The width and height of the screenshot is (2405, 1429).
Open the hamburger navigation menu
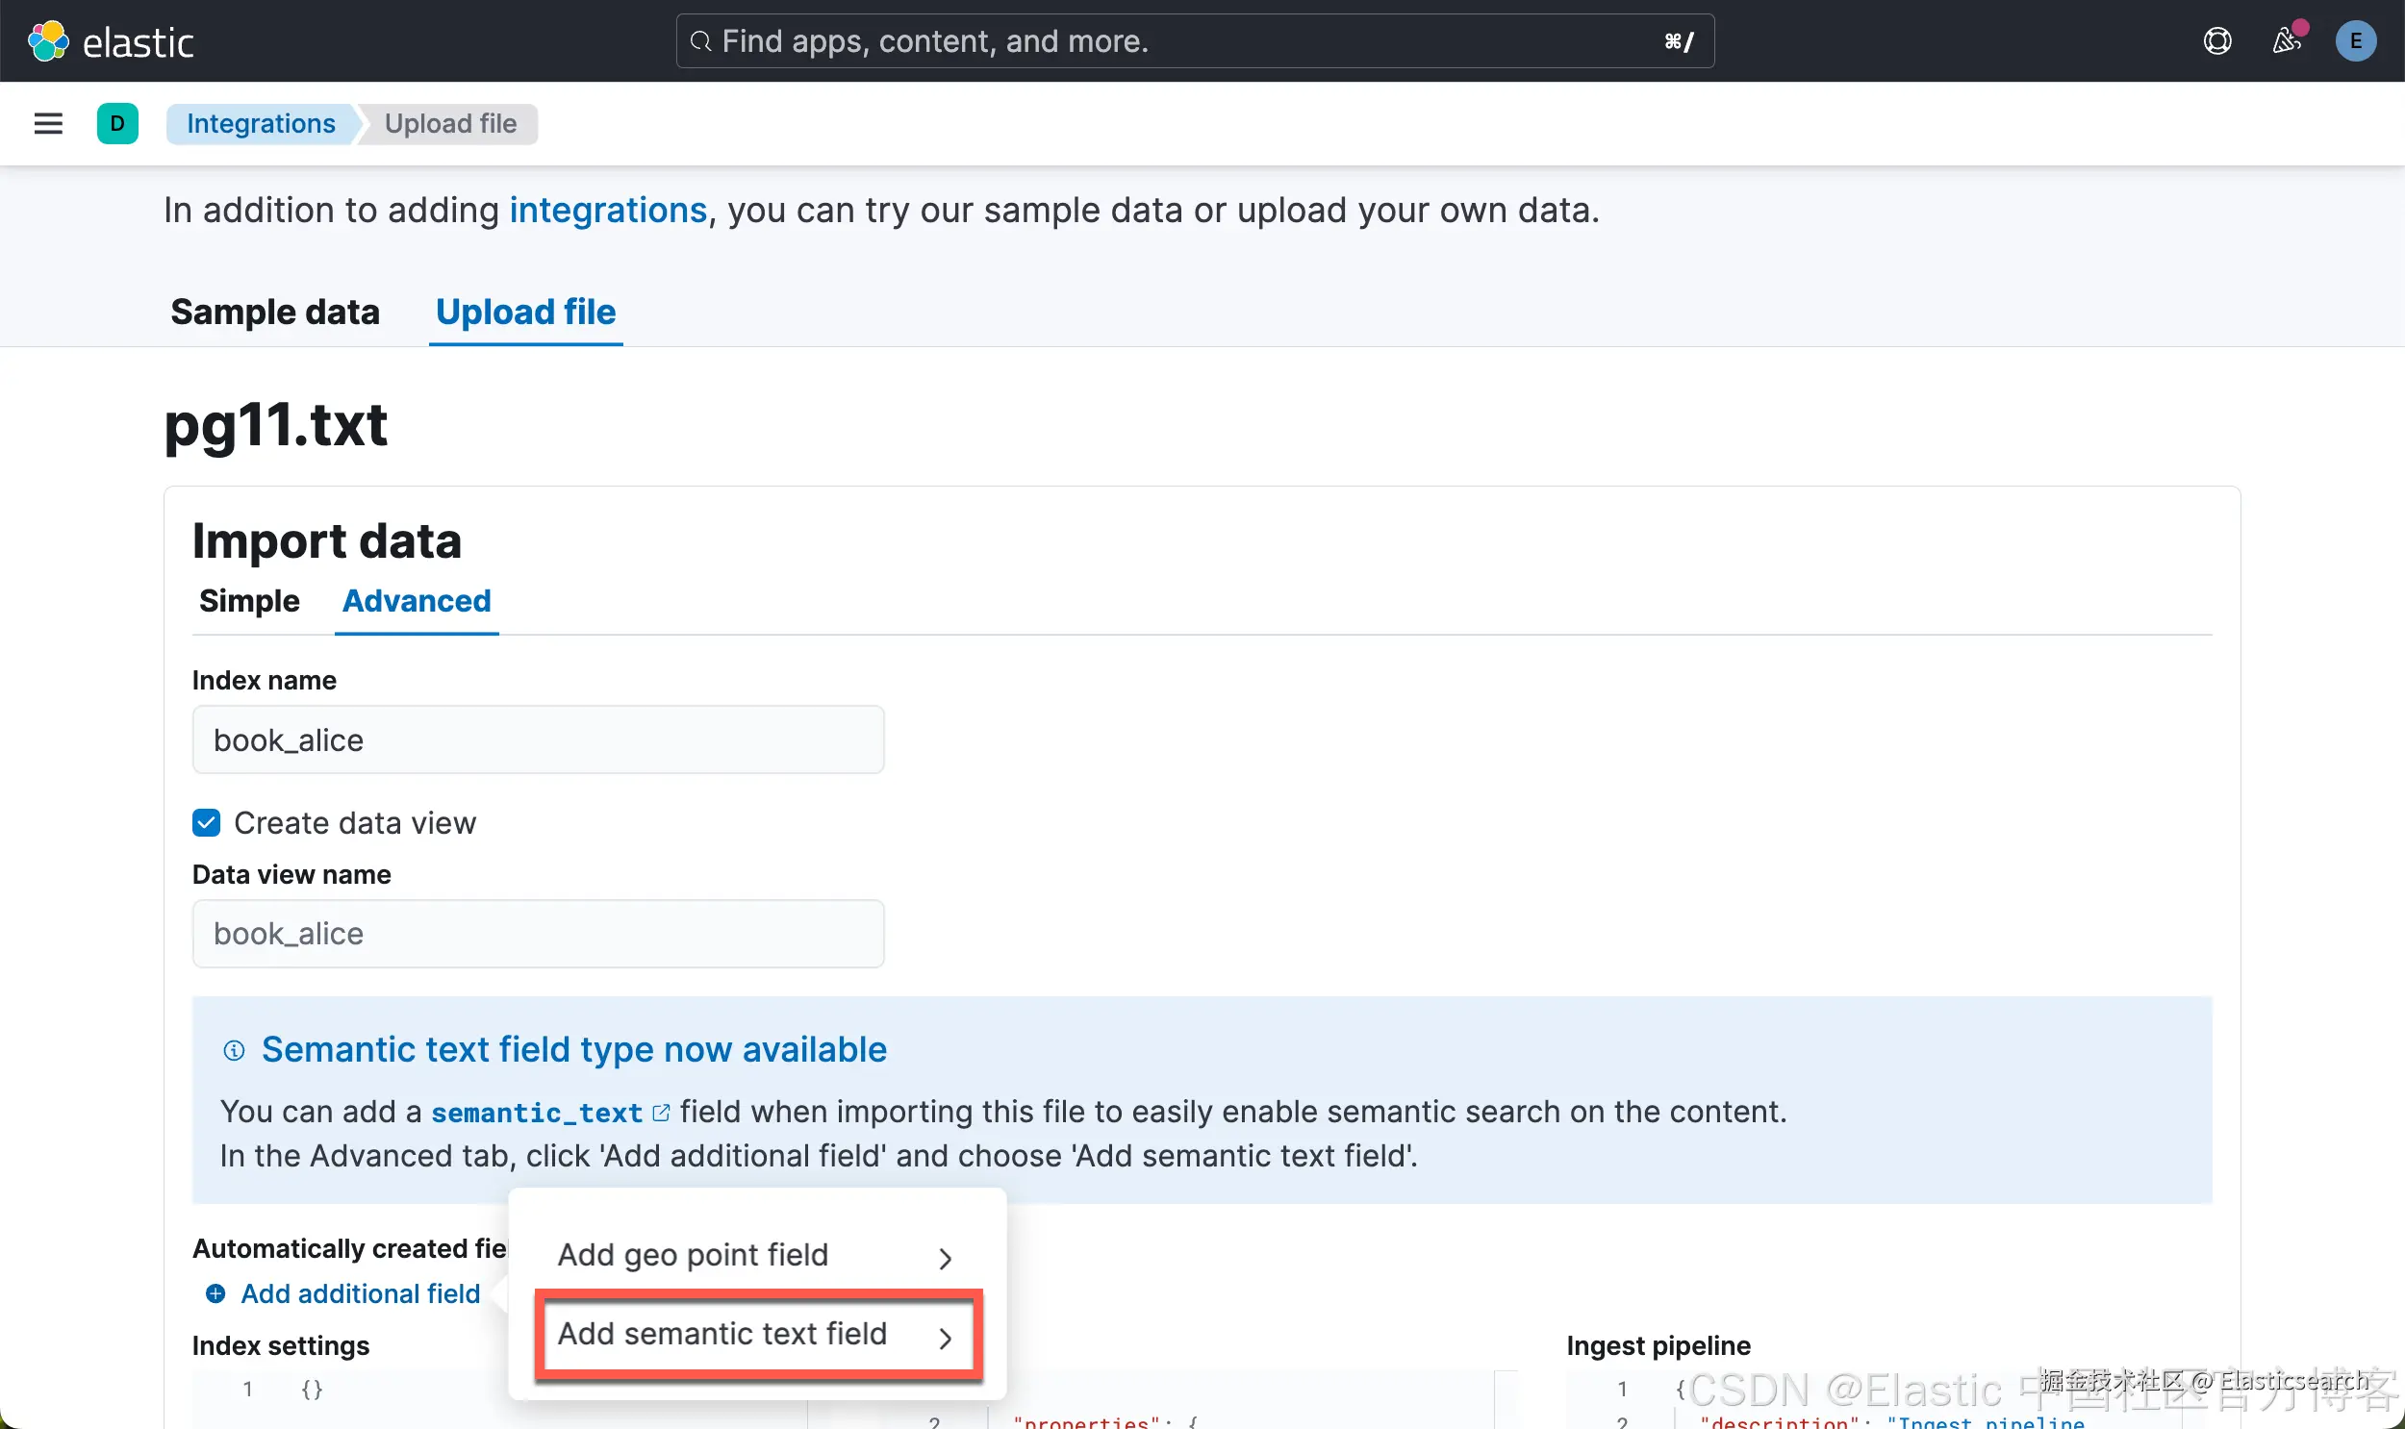point(48,123)
